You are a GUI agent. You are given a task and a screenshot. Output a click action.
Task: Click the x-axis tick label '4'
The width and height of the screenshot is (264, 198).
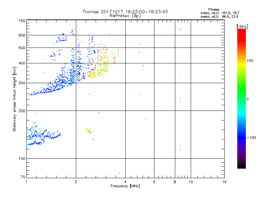[x=125, y=182]
